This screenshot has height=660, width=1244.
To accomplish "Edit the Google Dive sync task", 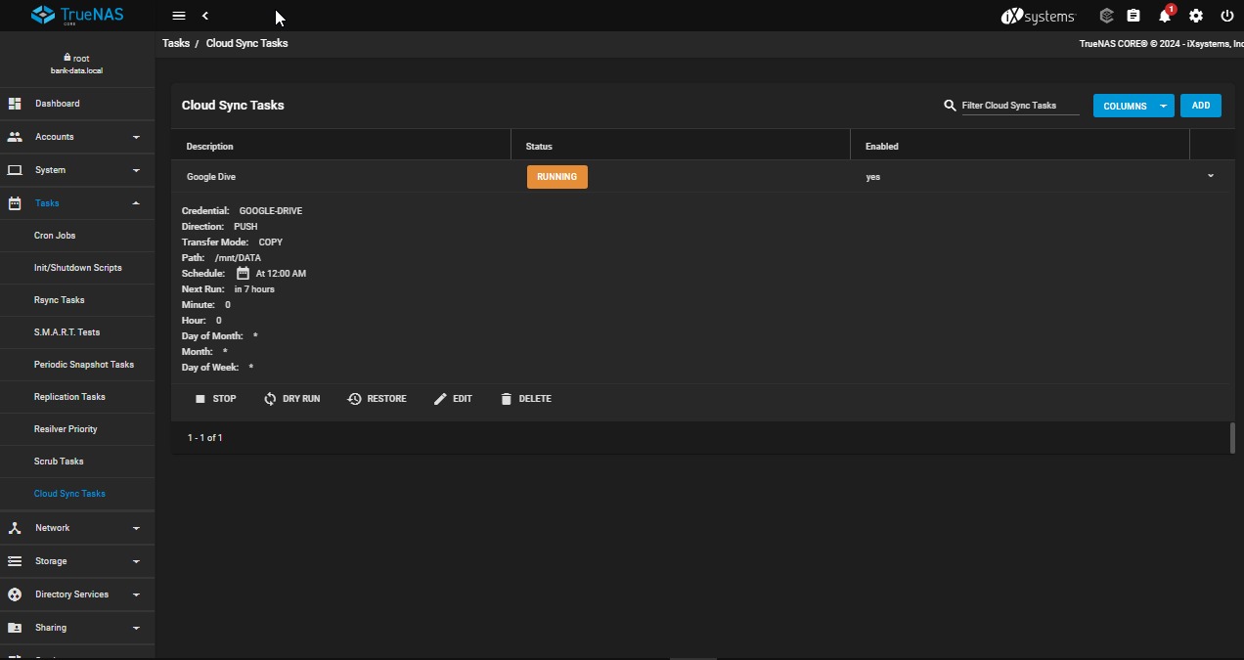I will pos(453,399).
